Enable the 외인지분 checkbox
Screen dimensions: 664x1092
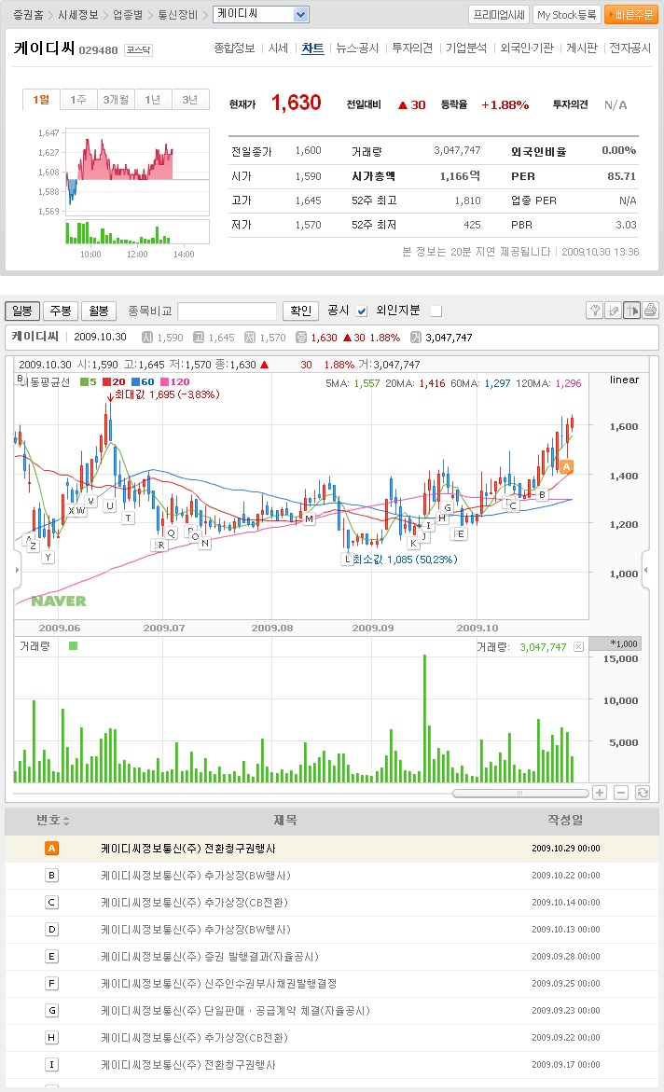[x=436, y=311]
